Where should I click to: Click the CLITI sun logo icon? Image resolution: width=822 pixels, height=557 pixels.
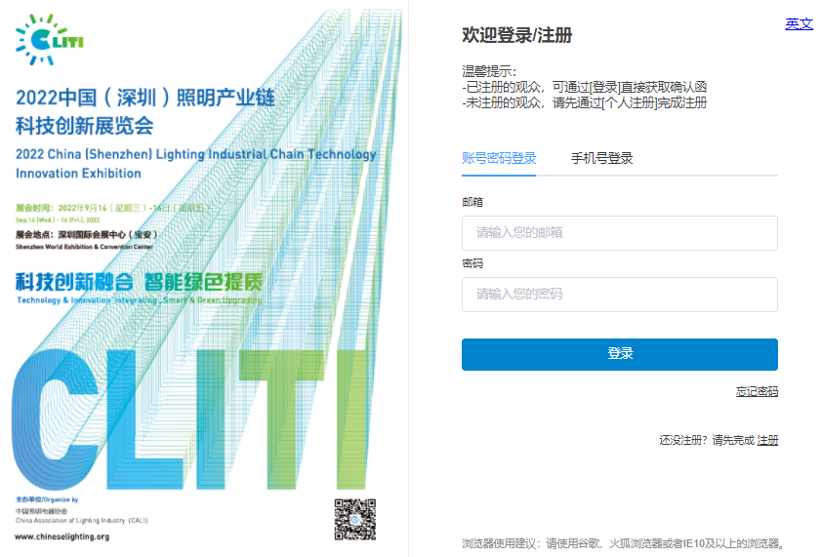[x=49, y=39]
